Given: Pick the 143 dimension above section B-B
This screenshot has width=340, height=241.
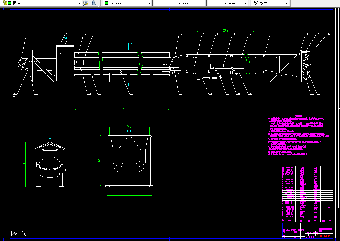Looking at the screenshot, I should pos(129,126).
